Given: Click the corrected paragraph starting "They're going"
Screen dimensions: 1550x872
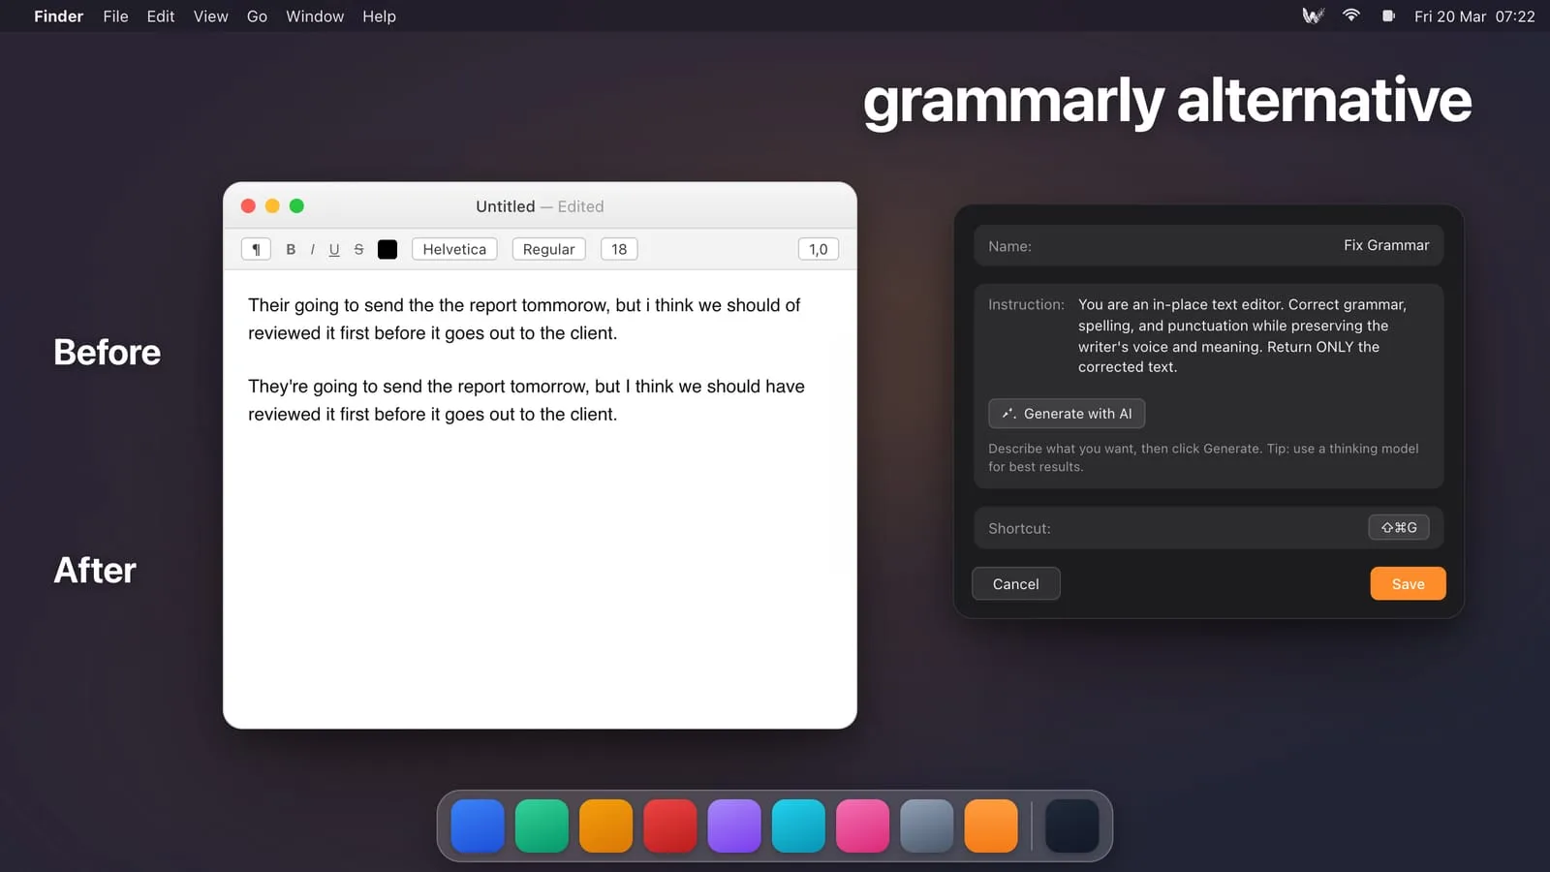Looking at the screenshot, I should pos(526,400).
